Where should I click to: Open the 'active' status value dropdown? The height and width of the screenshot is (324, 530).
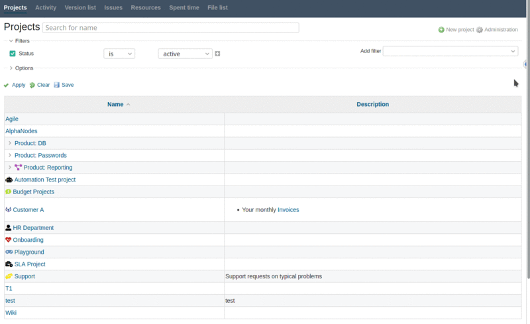(185, 54)
